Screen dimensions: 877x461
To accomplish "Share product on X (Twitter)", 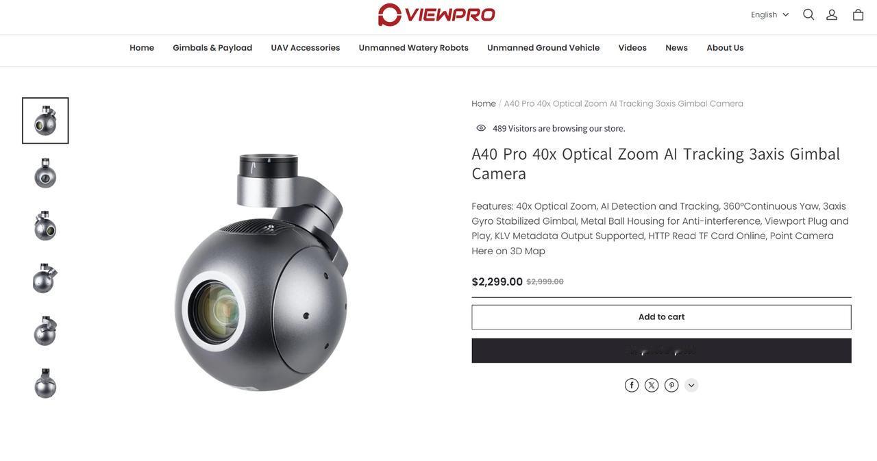I will pyautogui.click(x=652, y=386).
